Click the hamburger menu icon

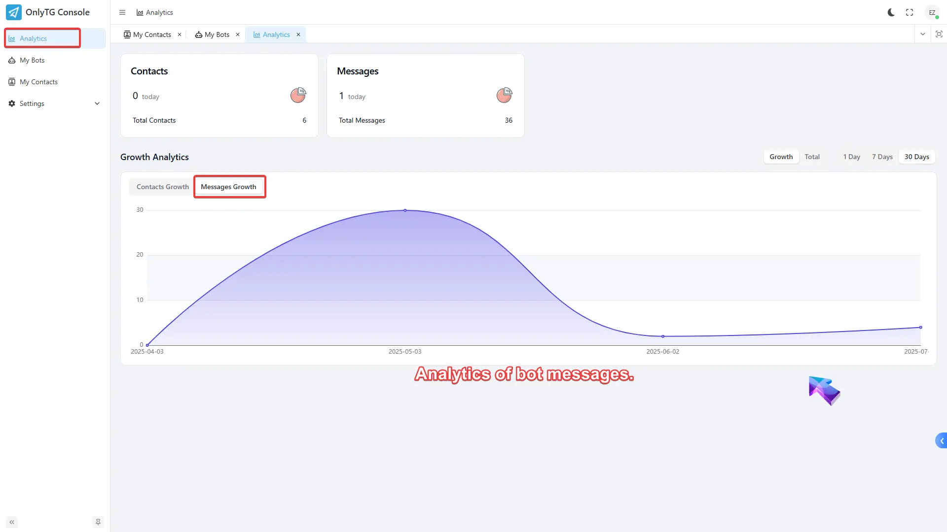tap(122, 12)
